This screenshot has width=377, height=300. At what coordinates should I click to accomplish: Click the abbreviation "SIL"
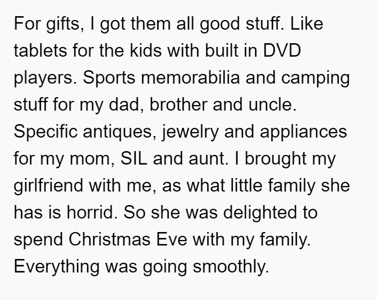click(134, 159)
